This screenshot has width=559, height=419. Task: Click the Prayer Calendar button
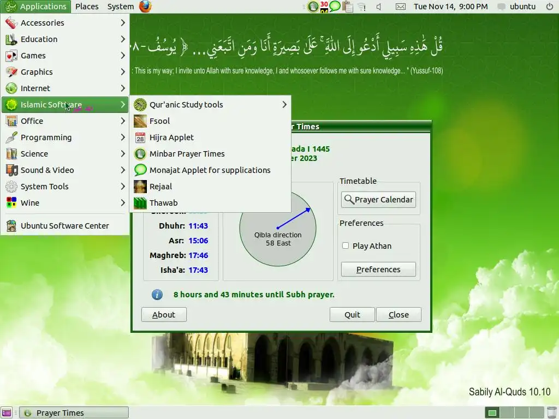click(378, 200)
